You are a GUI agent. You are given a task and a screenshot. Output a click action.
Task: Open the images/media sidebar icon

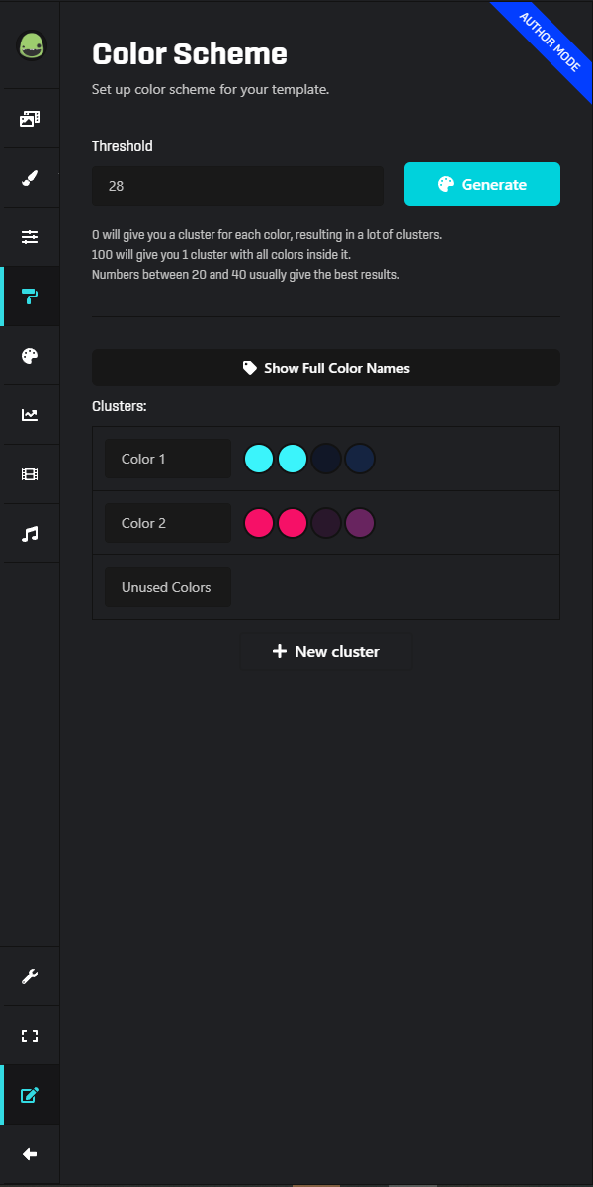[30, 119]
